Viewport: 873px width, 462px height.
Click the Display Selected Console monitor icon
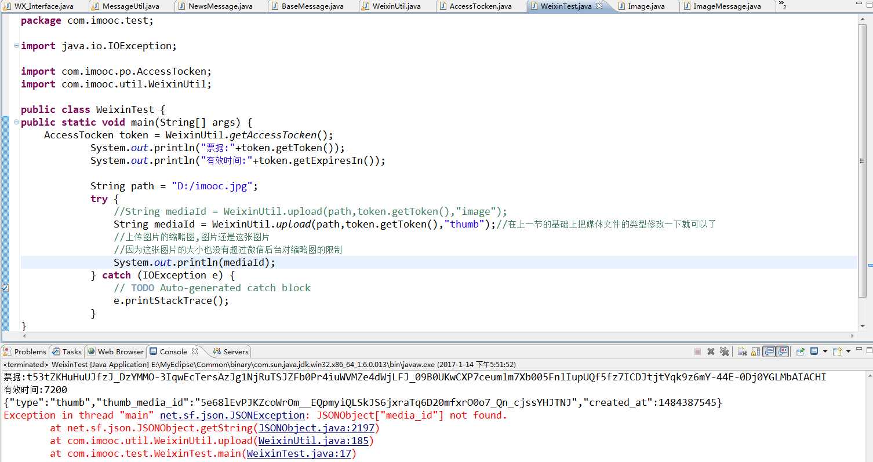814,351
